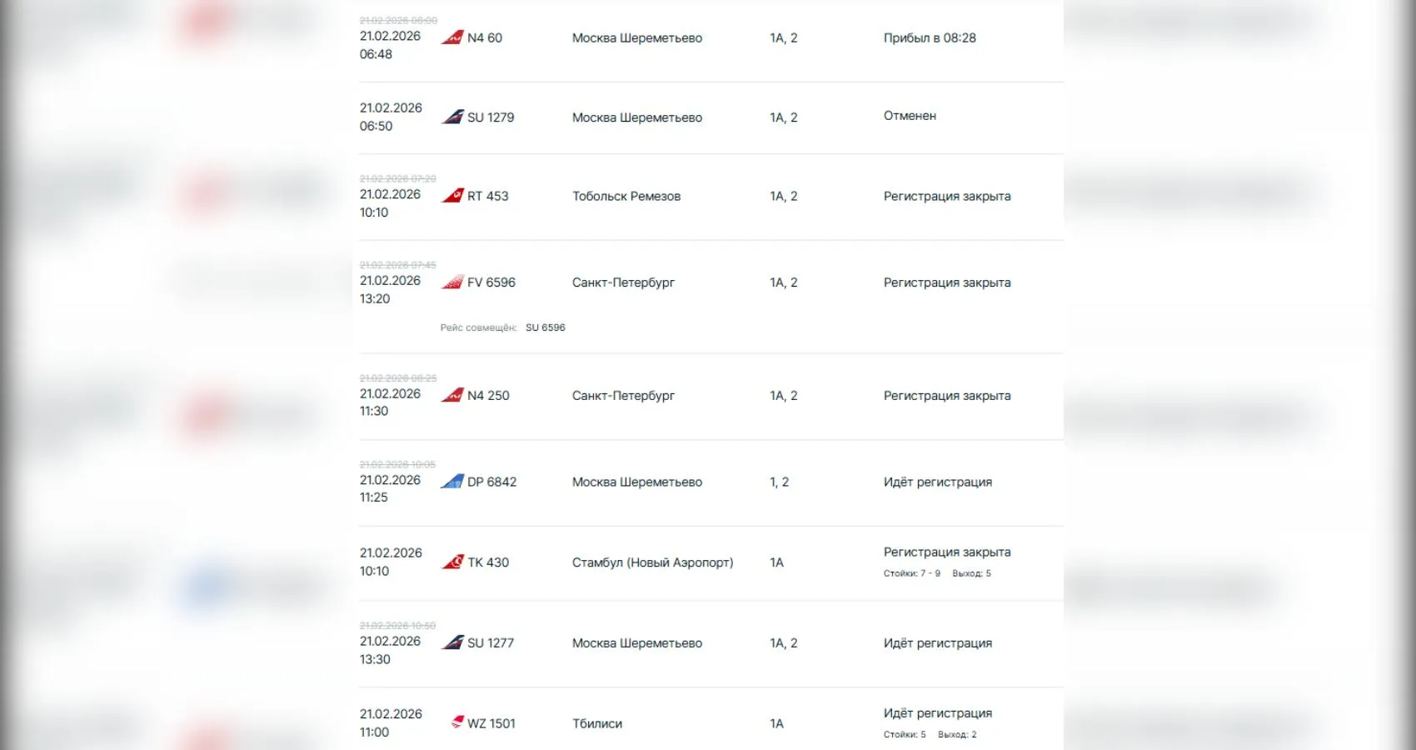Click the Pobeda logo beside DP 6842
Screen dimensions: 1416x750
[452, 482]
